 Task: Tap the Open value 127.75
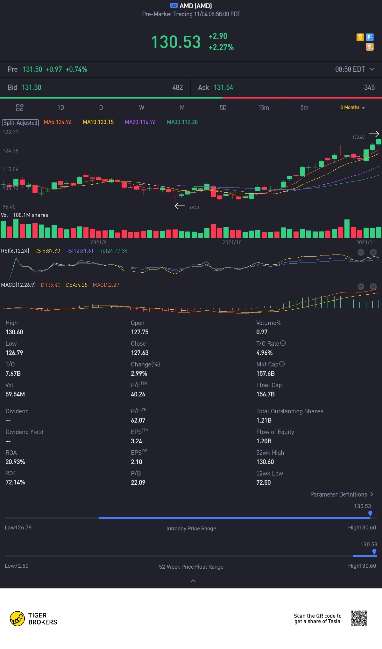pyautogui.click(x=139, y=332)
